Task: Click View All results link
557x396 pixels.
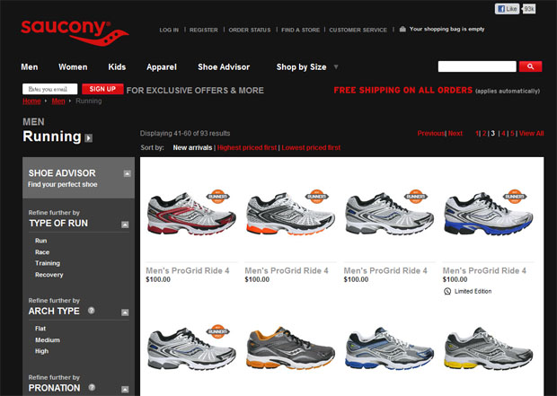Action: point(532,133)
